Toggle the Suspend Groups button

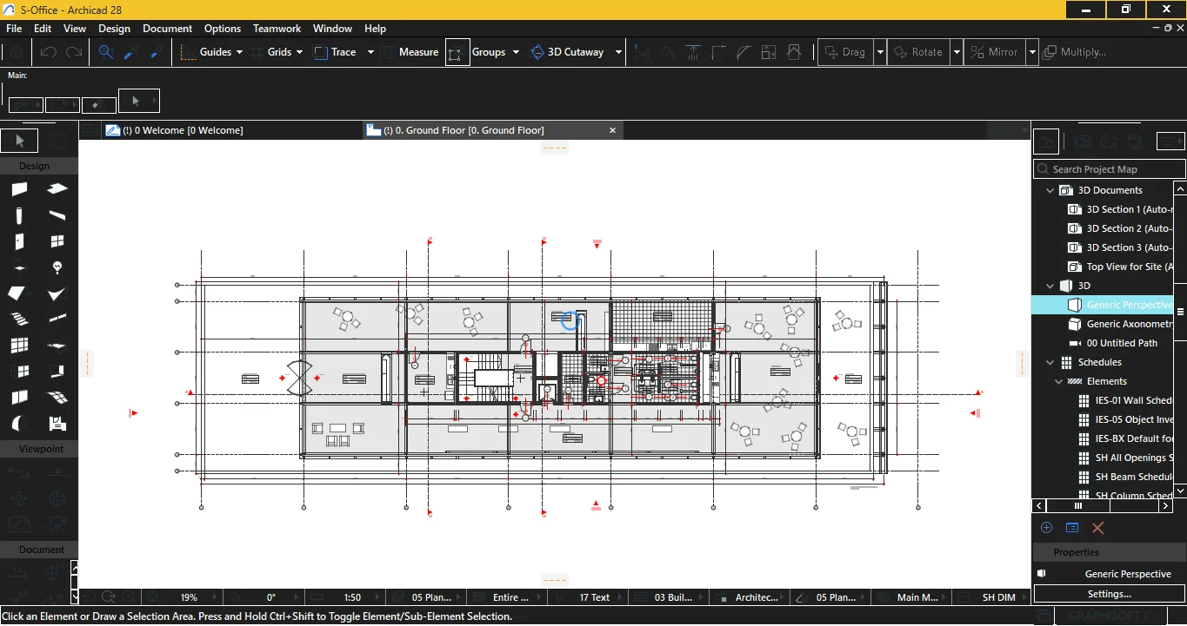pos(457,52)
